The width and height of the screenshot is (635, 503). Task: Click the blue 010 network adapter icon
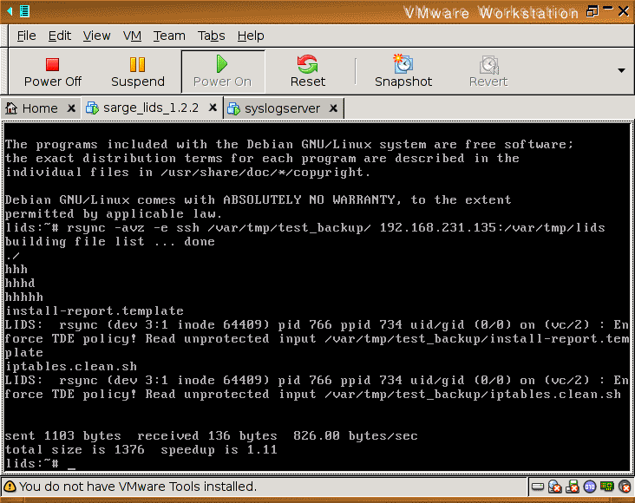pyautogui.click(x=590, y=487)
